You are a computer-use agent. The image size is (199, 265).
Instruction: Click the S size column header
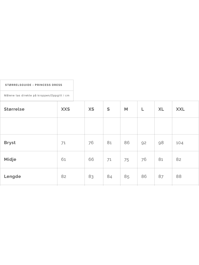click(108, 109)
